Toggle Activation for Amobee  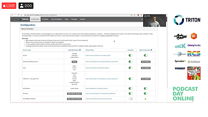click(x=130, y=94)
